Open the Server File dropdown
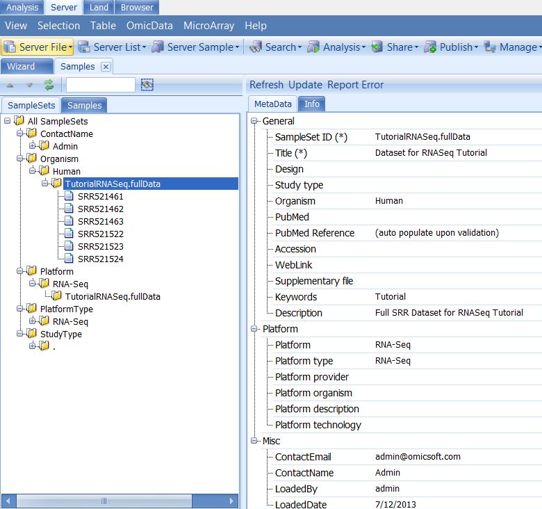 (x=70, y=47)
